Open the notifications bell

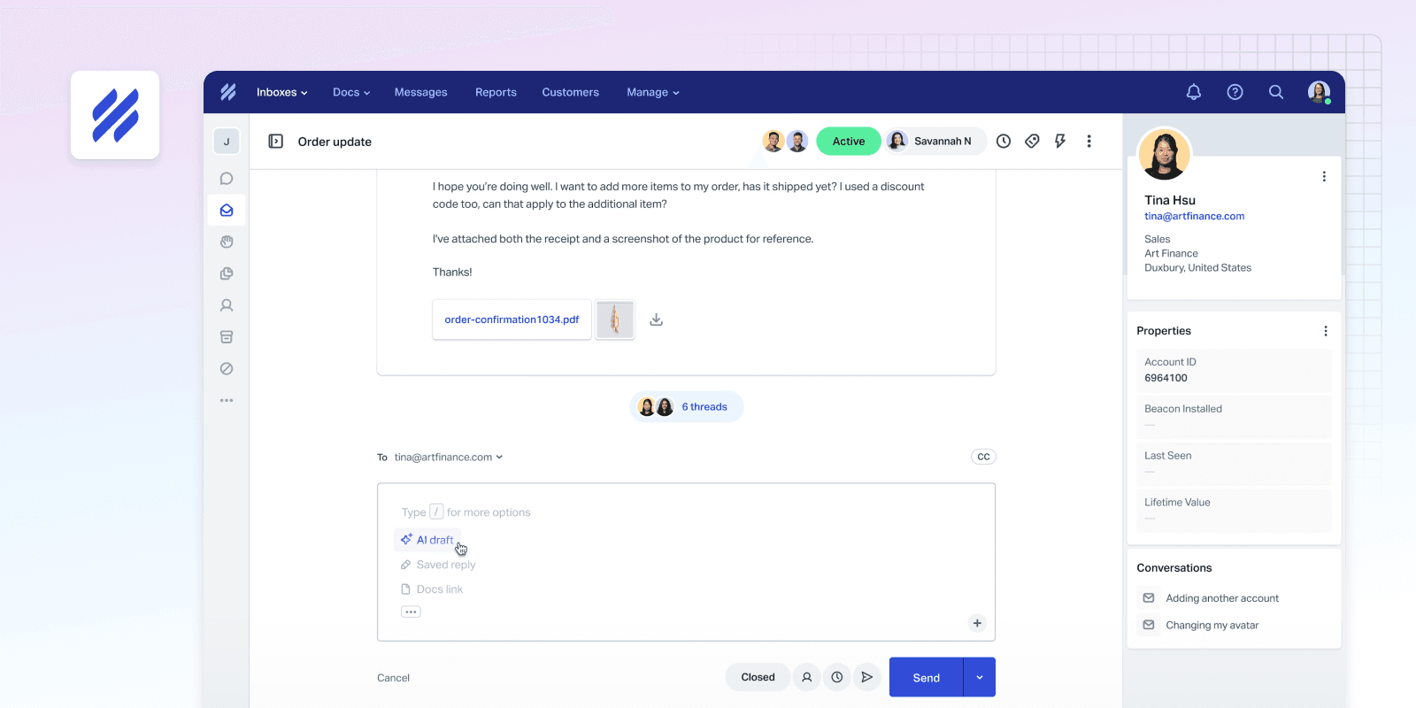(x=1194, y=92)
